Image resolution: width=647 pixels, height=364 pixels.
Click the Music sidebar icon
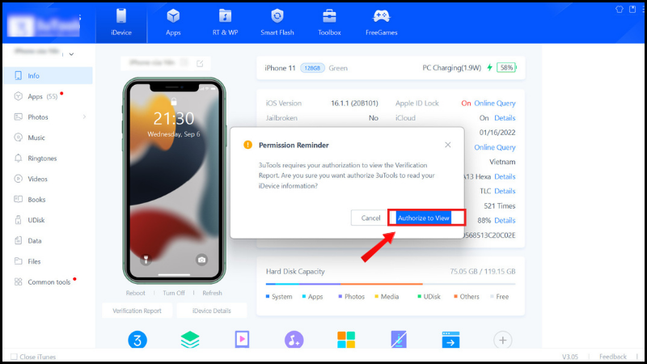[x=18, y=138]
